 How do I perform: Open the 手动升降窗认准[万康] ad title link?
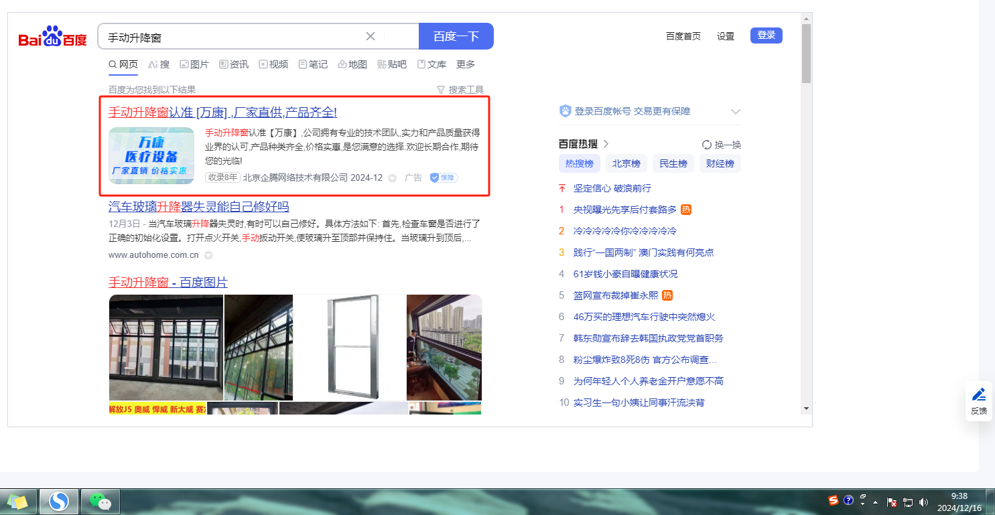point(223,113)
